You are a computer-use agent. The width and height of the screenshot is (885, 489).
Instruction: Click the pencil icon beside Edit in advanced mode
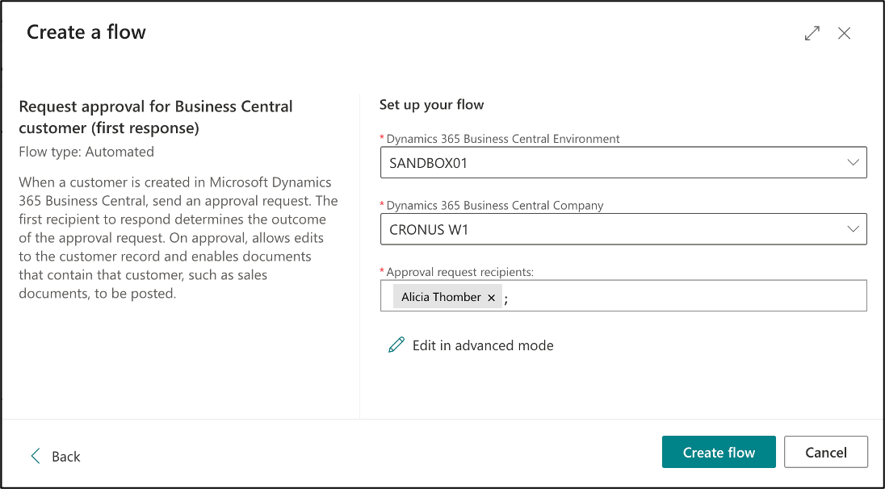[395, 345]
